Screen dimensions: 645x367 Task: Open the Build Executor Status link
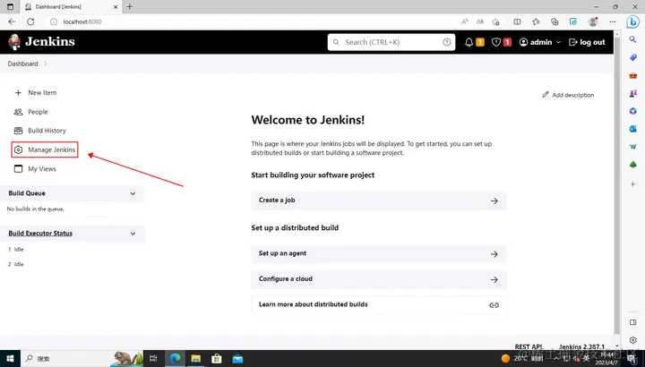40,234
